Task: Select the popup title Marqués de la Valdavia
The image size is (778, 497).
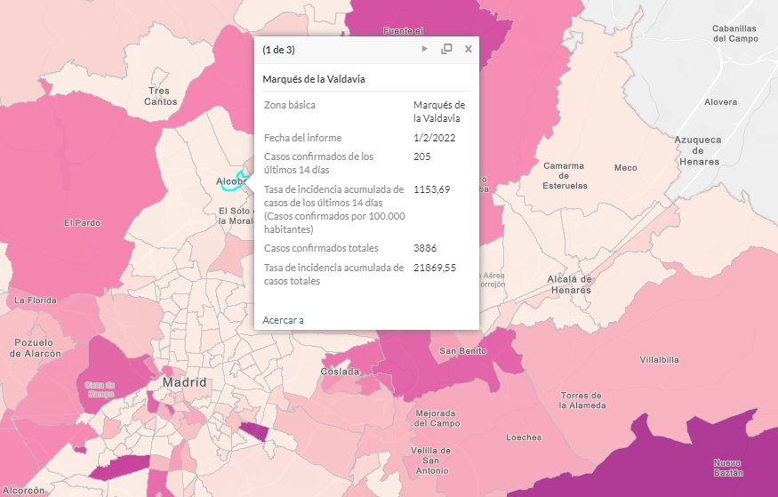Action: coord(314,79)
